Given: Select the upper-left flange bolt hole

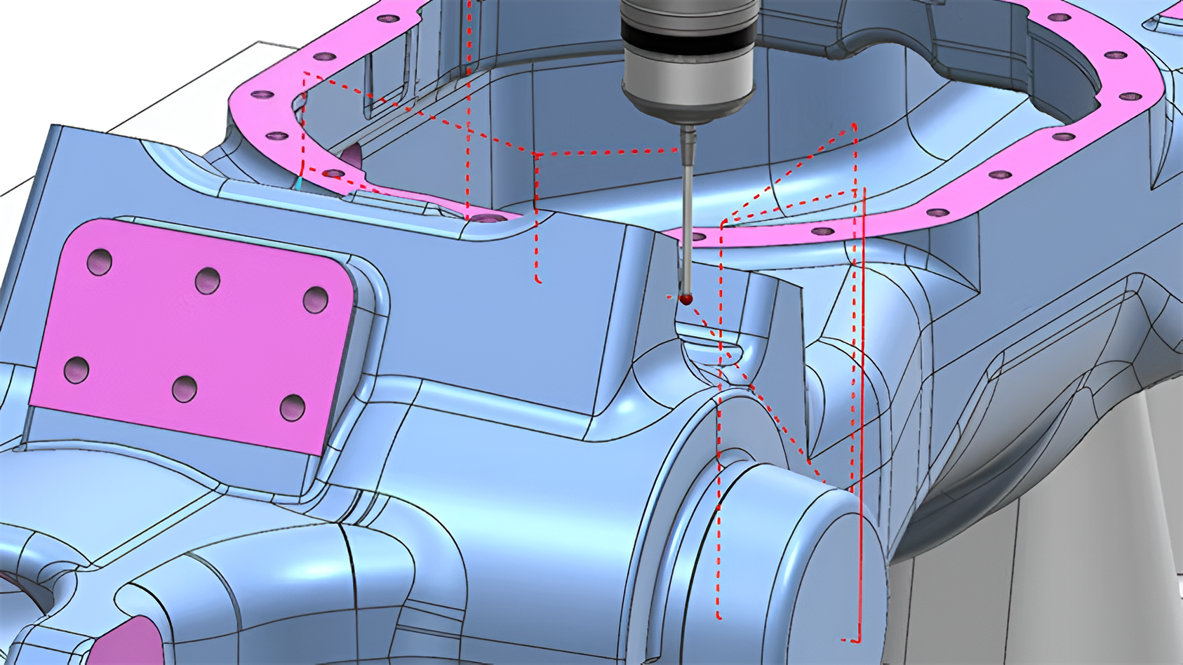Looking at the screenshot, I should 262,93.
